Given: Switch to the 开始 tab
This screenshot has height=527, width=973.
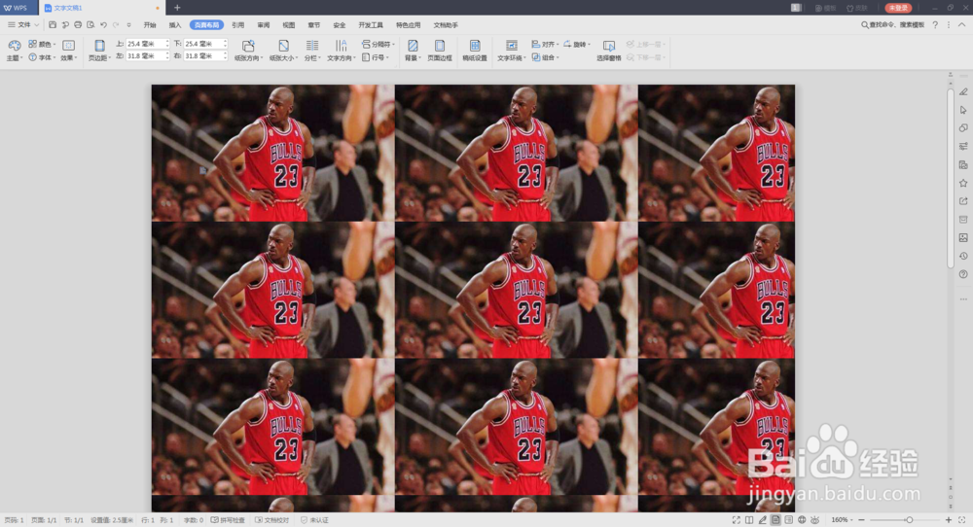Looking at the screenshot, I should 150,25.
